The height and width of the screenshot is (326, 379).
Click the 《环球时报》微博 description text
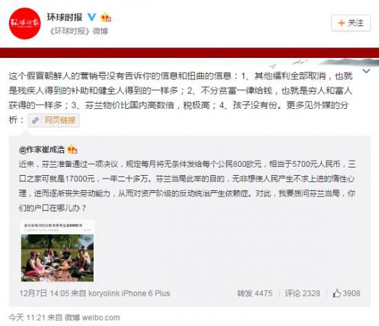pos(79,31)
